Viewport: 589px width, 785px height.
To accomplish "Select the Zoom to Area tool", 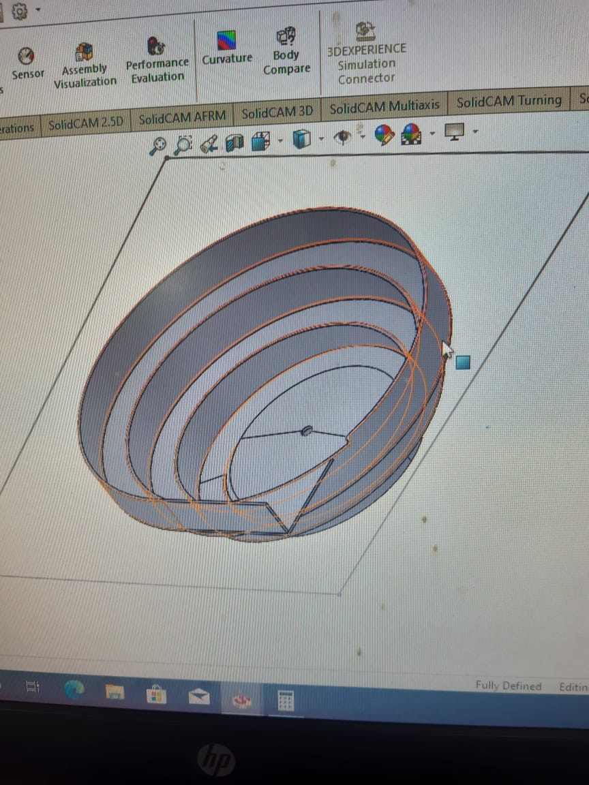I will (183, 143).
